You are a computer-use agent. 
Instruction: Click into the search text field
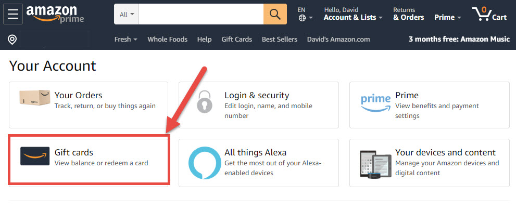(201, 14)
